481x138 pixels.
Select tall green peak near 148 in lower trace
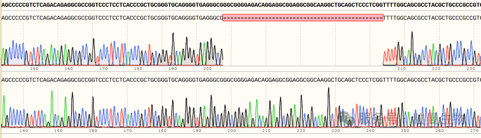point(52,109)
